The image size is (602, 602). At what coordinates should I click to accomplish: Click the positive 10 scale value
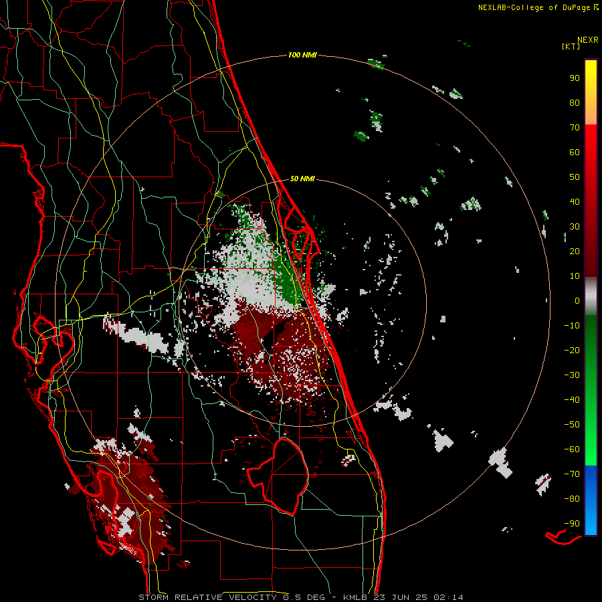tap(575, 276)
